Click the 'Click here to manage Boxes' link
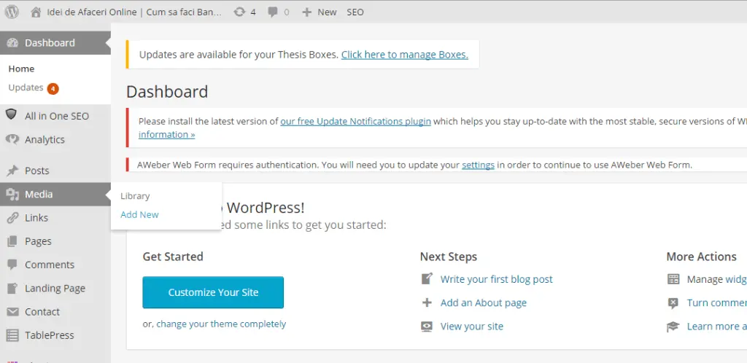The height and width of the screenshot is (363, 747). 404,55
